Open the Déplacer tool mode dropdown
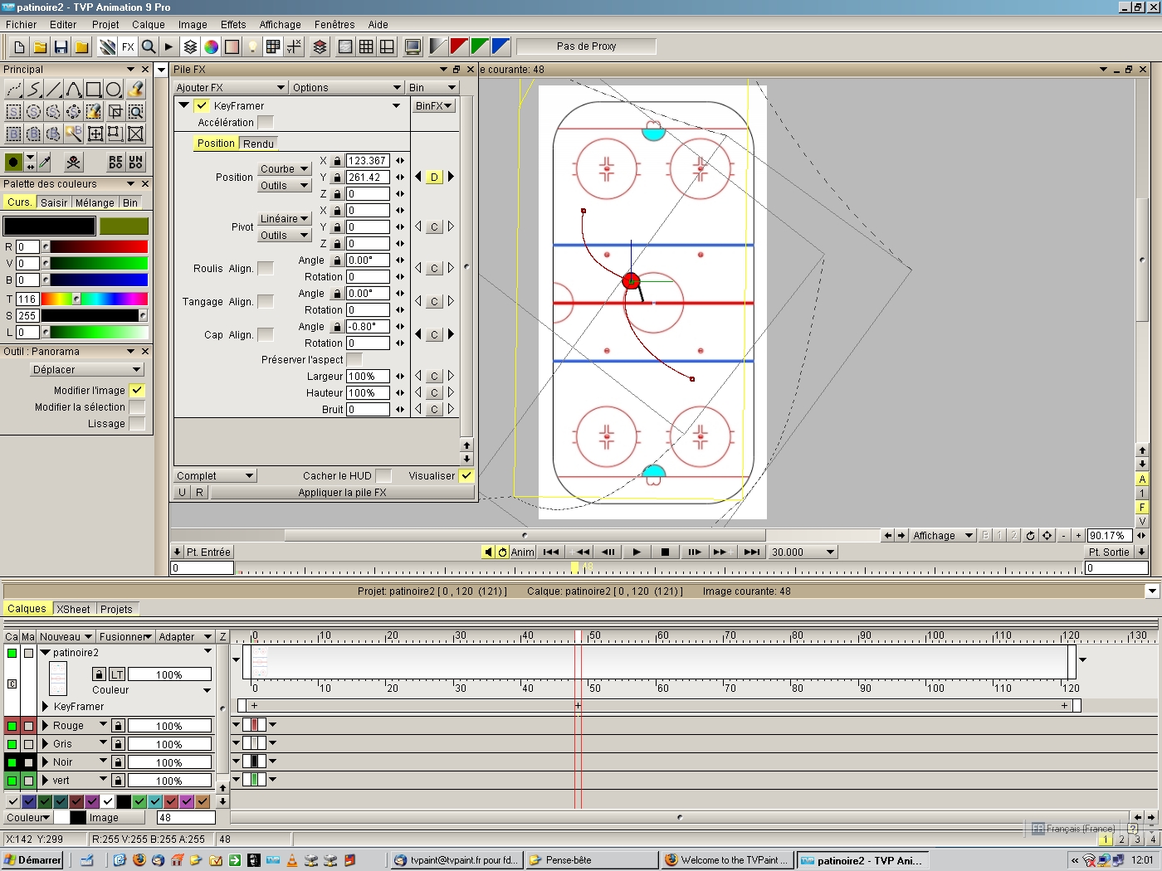1162x871 pixels. pos(86,369)
